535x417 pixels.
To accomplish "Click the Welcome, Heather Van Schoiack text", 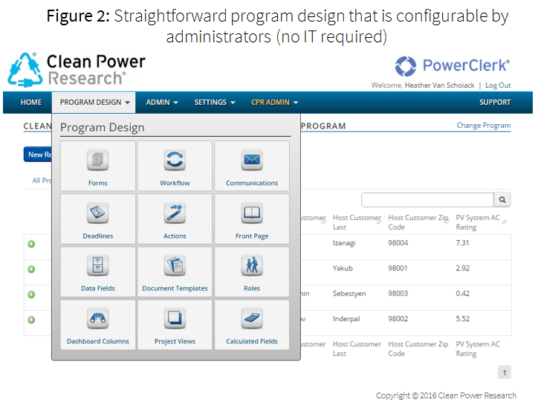I will [423, 85].
